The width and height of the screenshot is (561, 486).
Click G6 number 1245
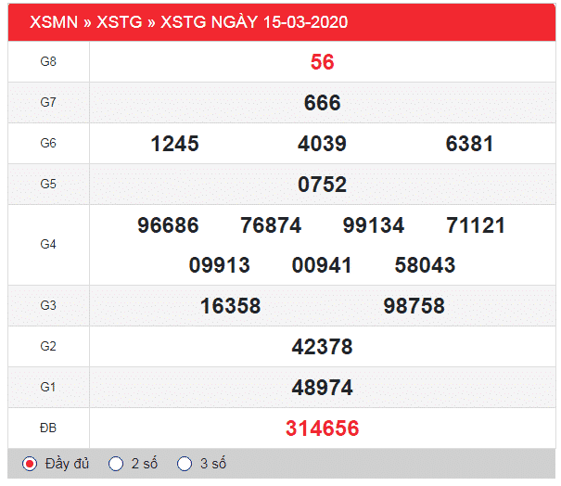coord(174,144)
